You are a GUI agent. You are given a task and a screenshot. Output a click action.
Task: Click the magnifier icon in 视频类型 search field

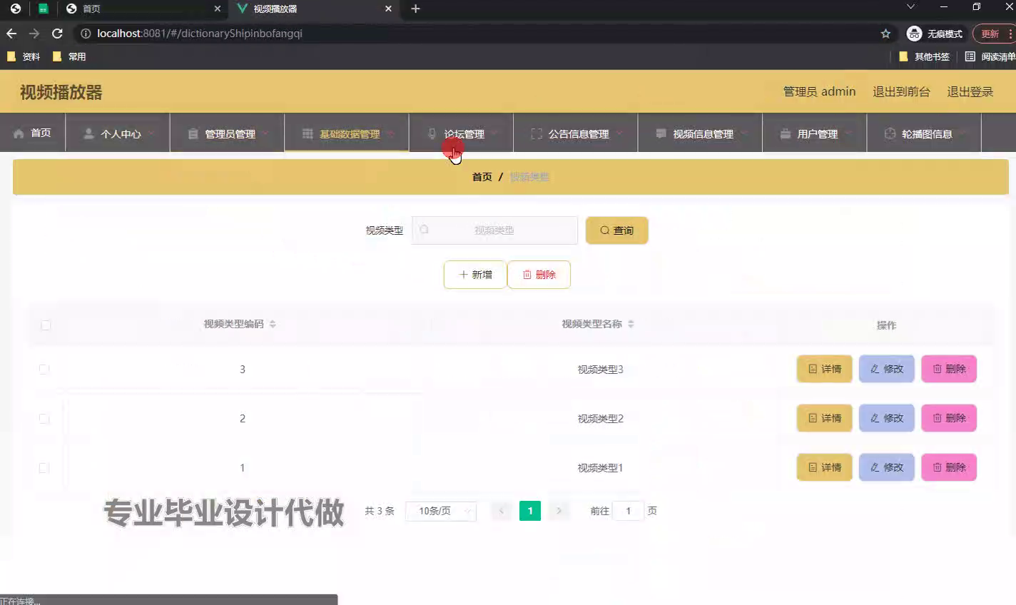tap(425, 230)
